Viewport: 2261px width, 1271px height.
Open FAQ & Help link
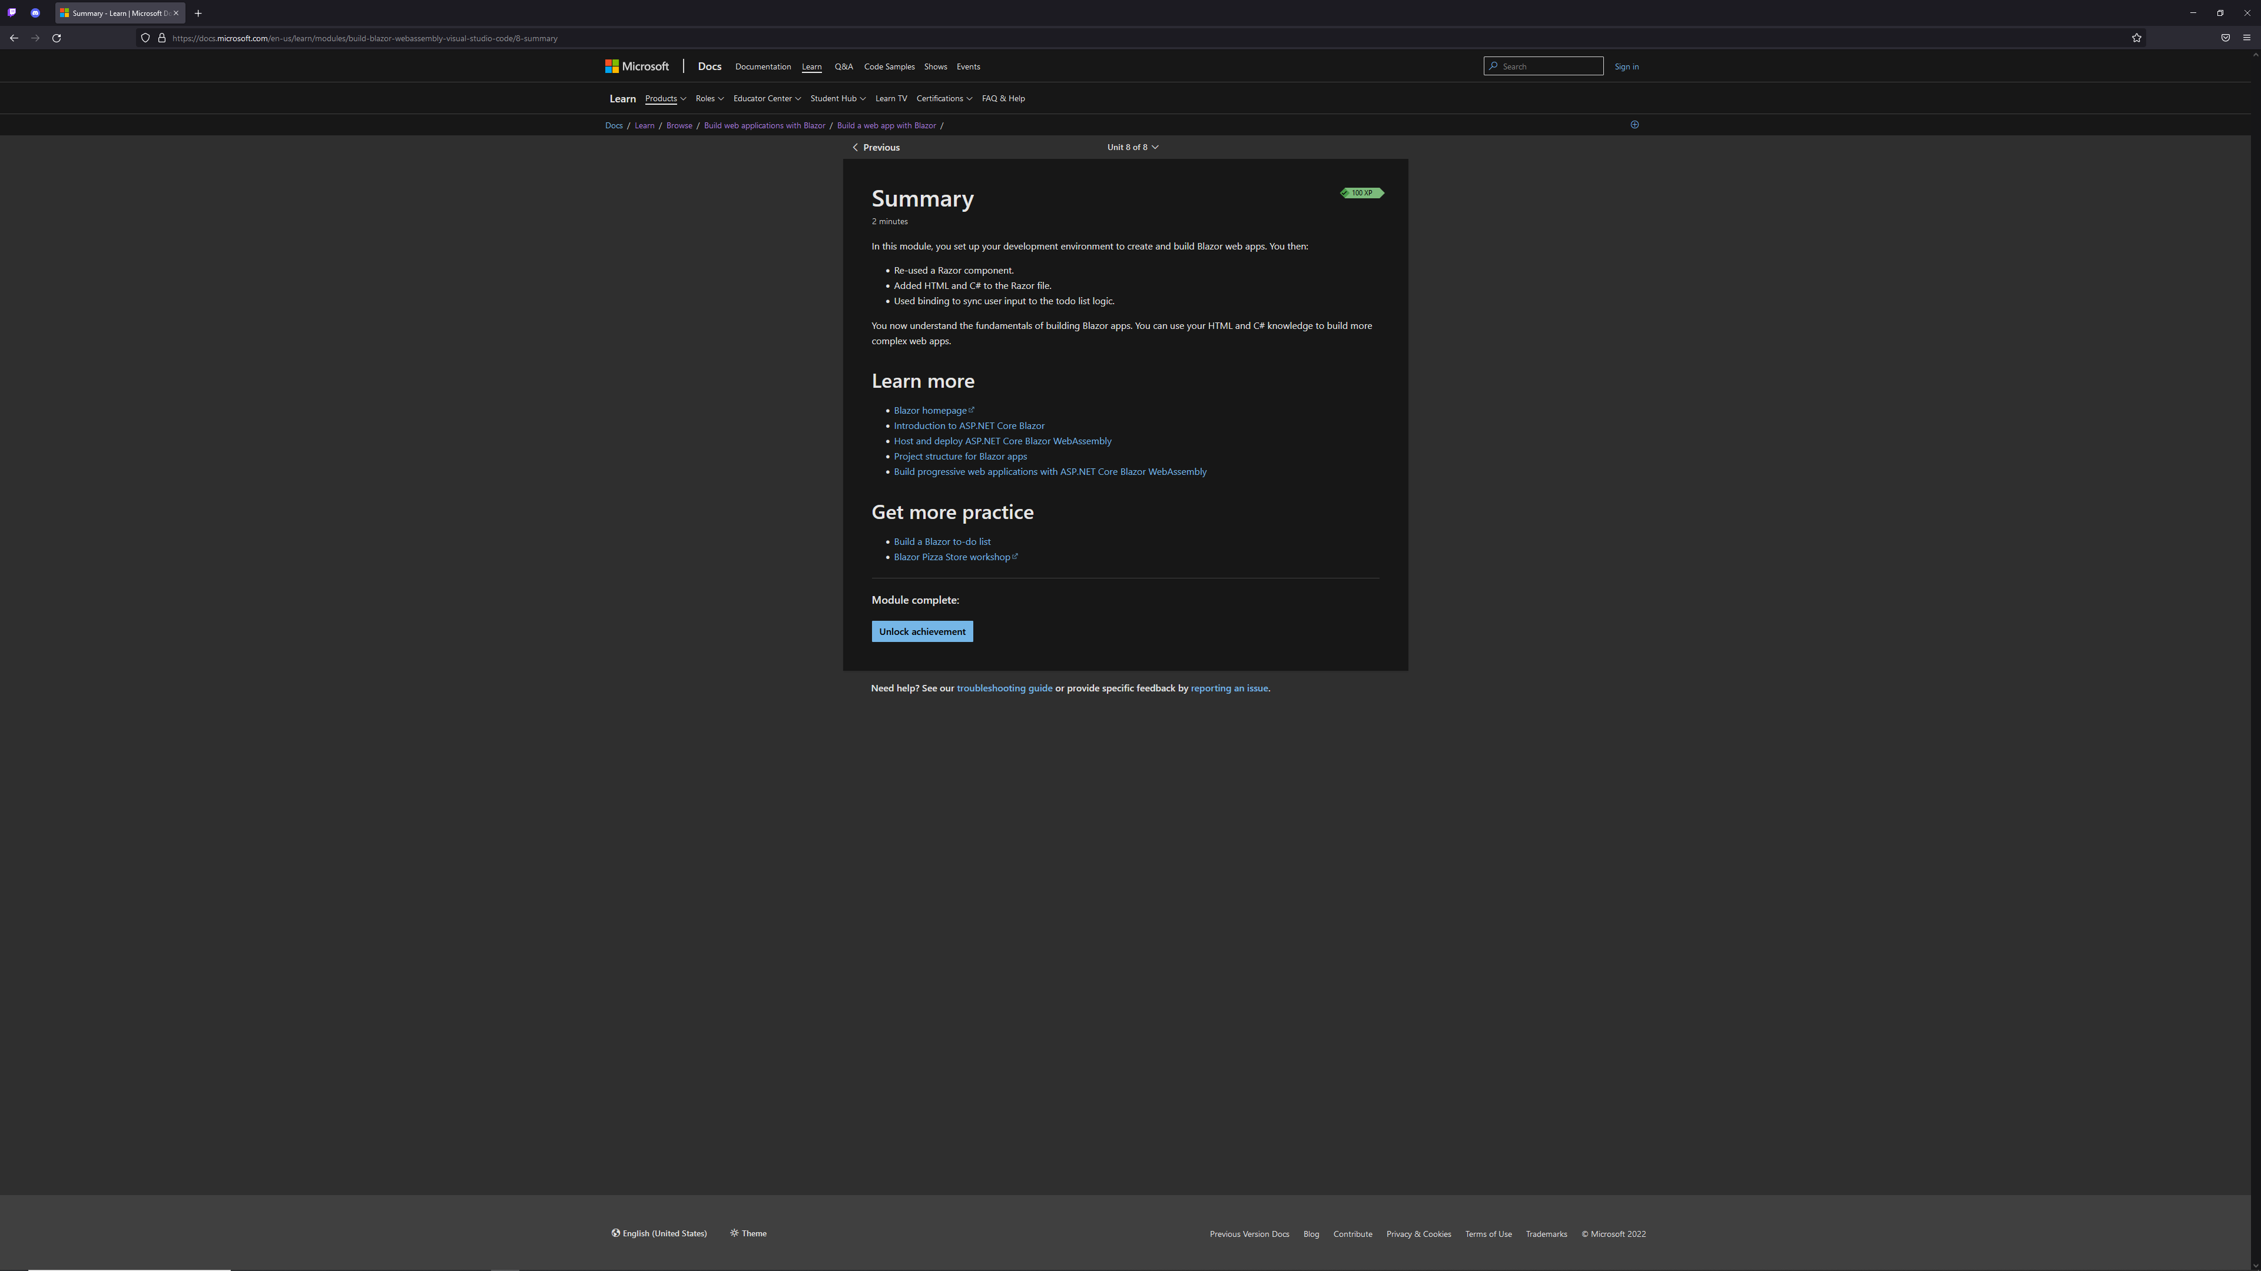[1003, 98]
